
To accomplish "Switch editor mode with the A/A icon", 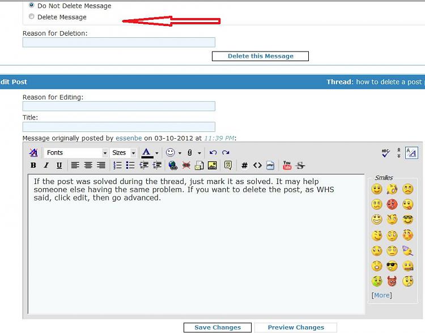I will [411, 153].
